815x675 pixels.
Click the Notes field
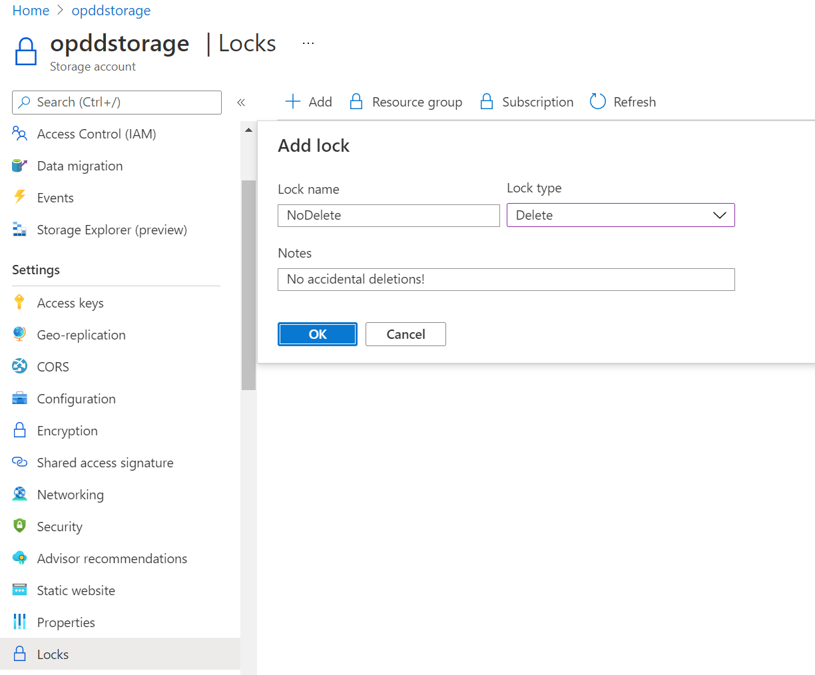pos(506,280)
